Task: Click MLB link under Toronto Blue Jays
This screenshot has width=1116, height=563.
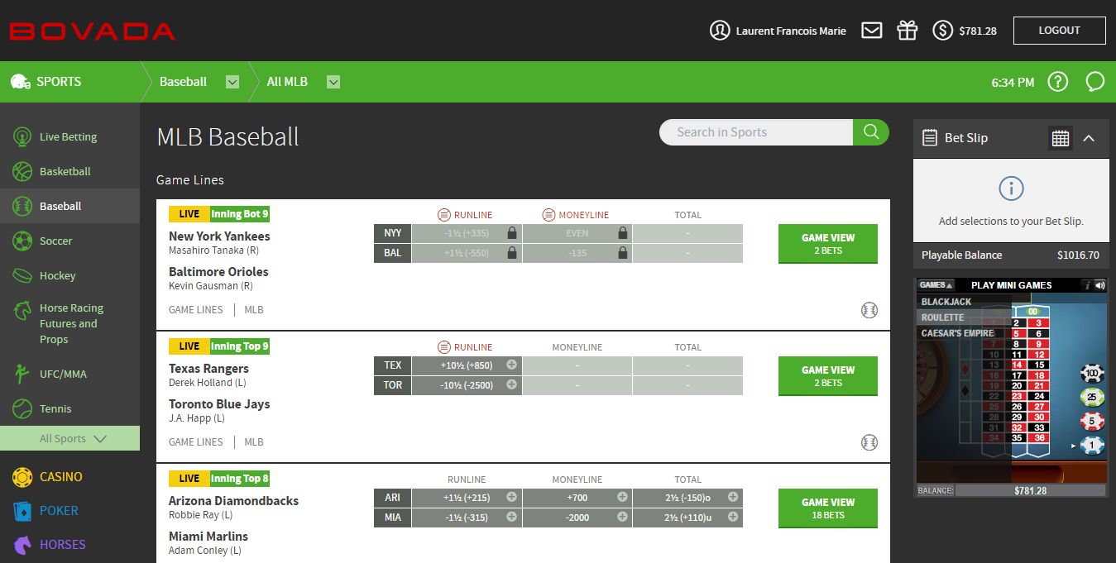Action: pyautogui.click(x=254, y=442)
